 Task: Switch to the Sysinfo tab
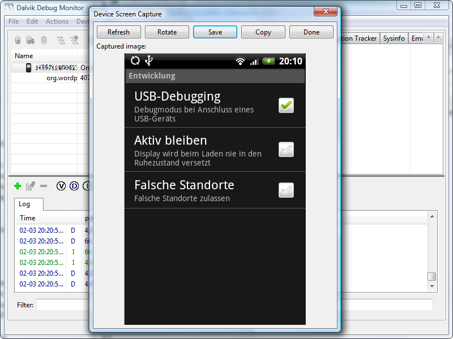[x=394, y=38]
